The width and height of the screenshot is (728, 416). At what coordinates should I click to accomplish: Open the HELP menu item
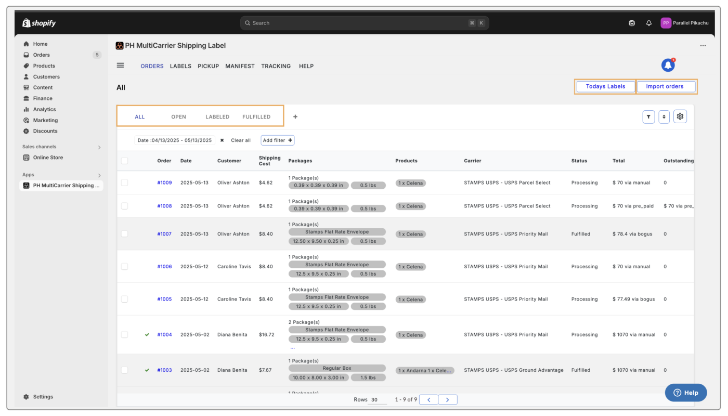pos(306,66)
